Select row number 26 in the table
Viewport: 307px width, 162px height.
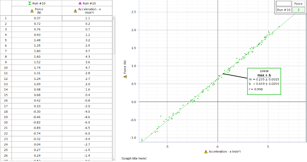[x=6, y=155]
